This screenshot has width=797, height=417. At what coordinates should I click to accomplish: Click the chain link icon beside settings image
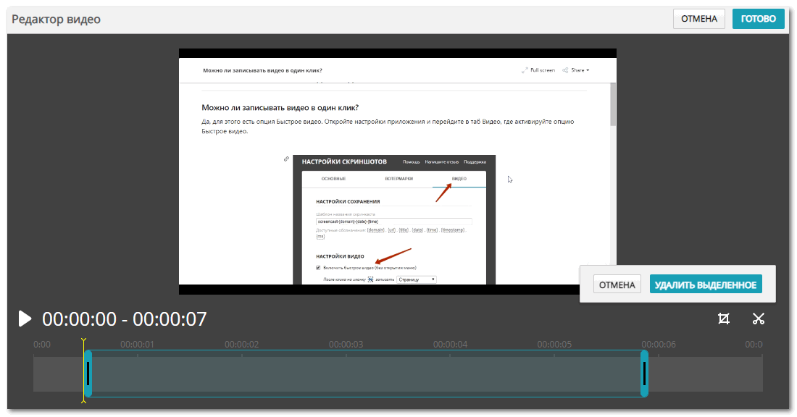(287, 159)
